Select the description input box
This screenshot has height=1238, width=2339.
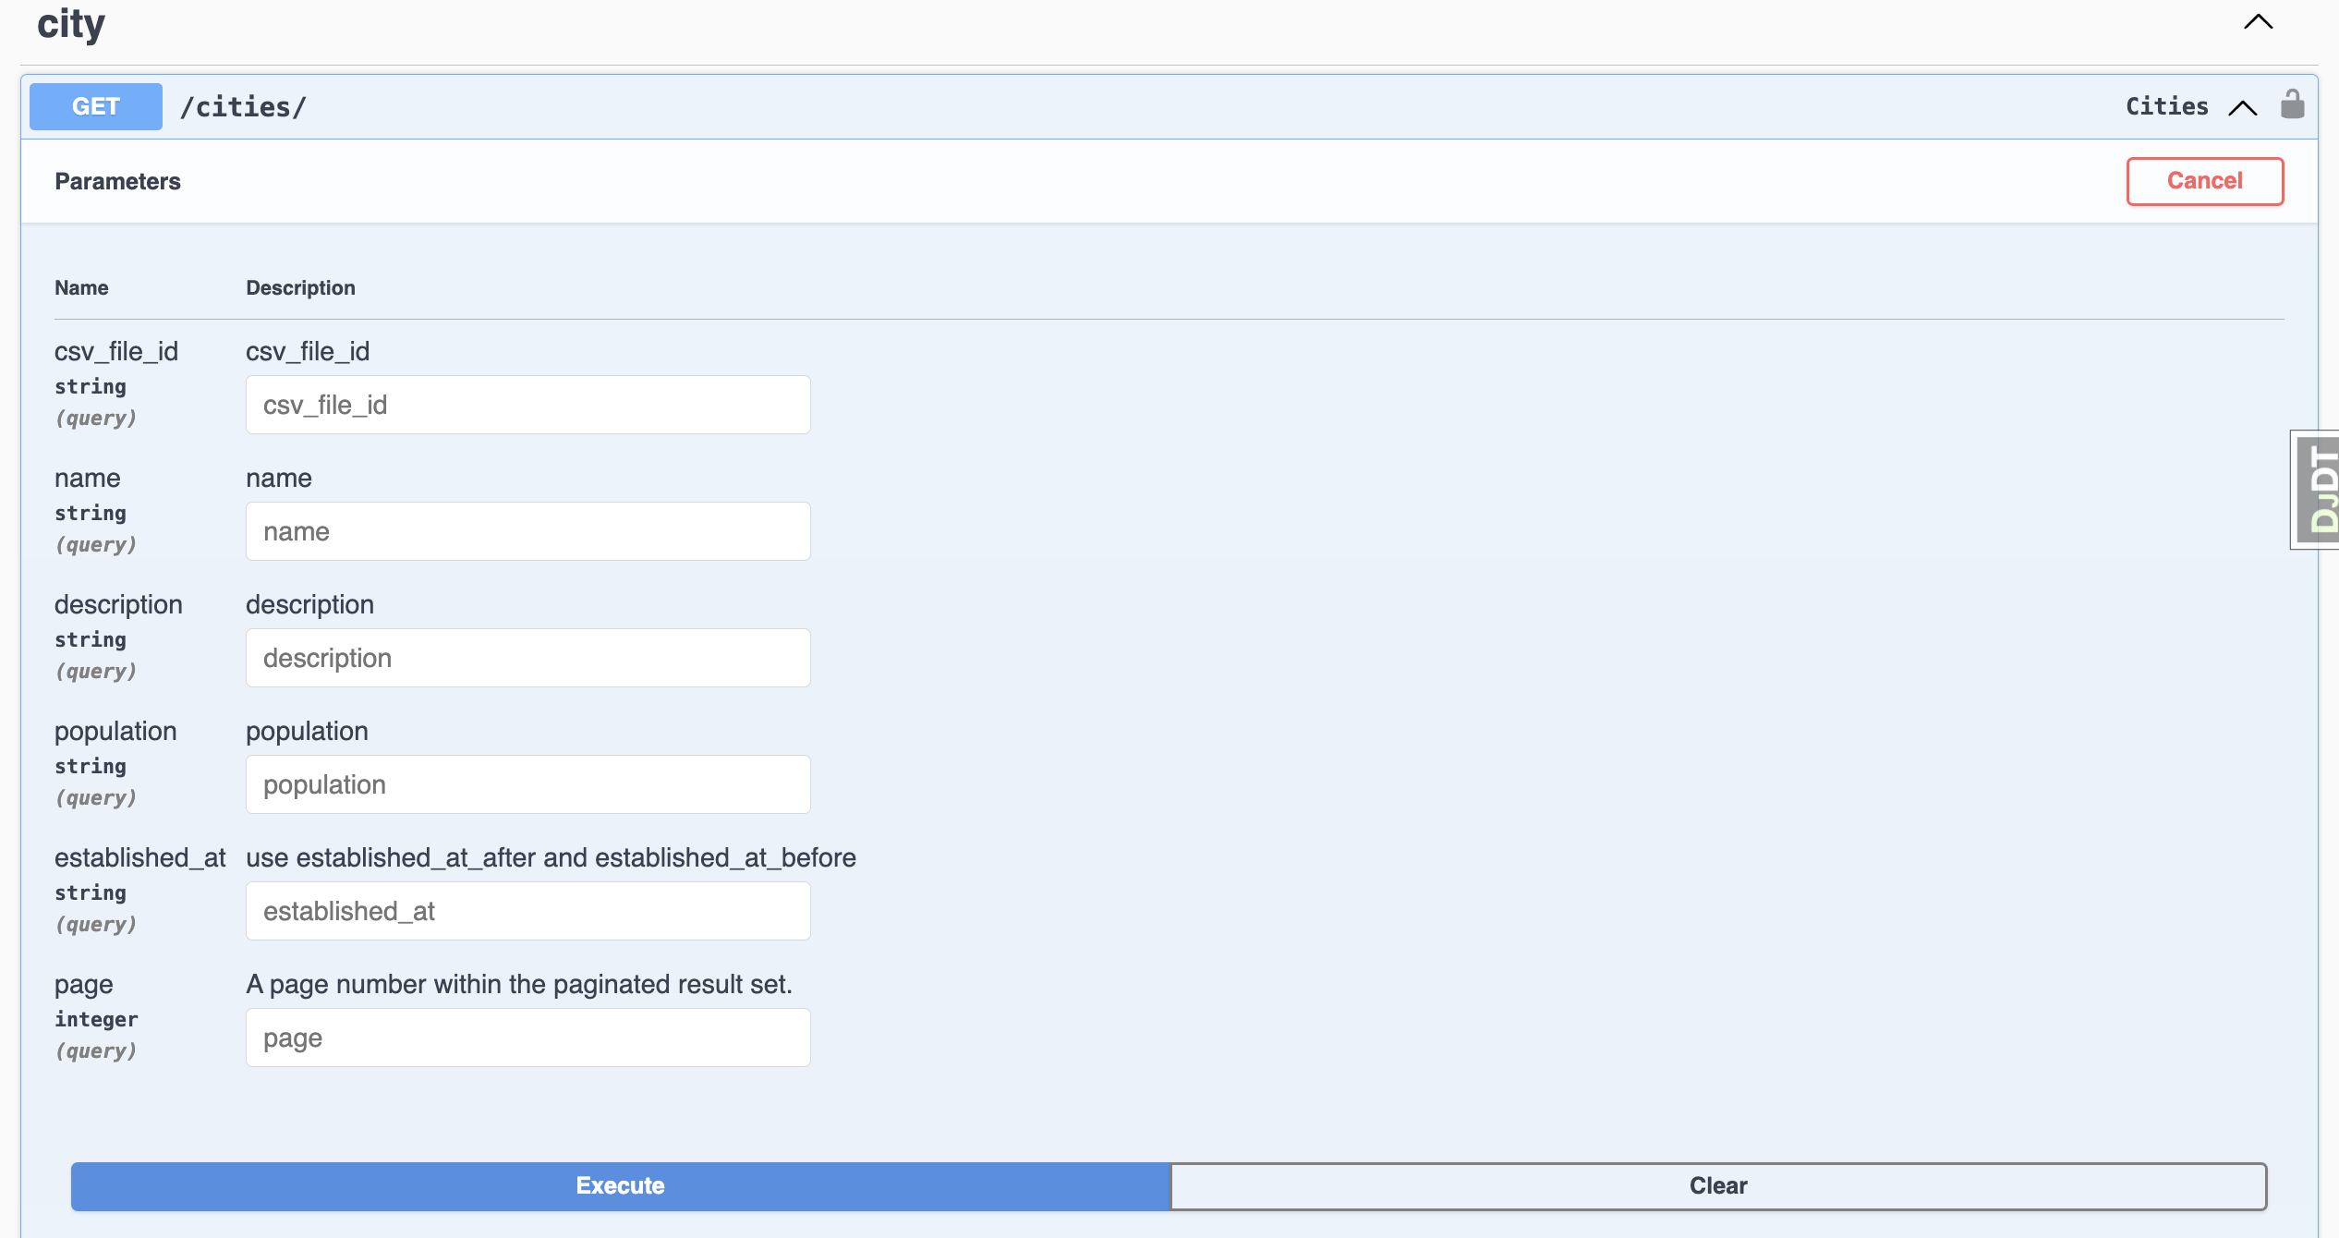(527, 658)
